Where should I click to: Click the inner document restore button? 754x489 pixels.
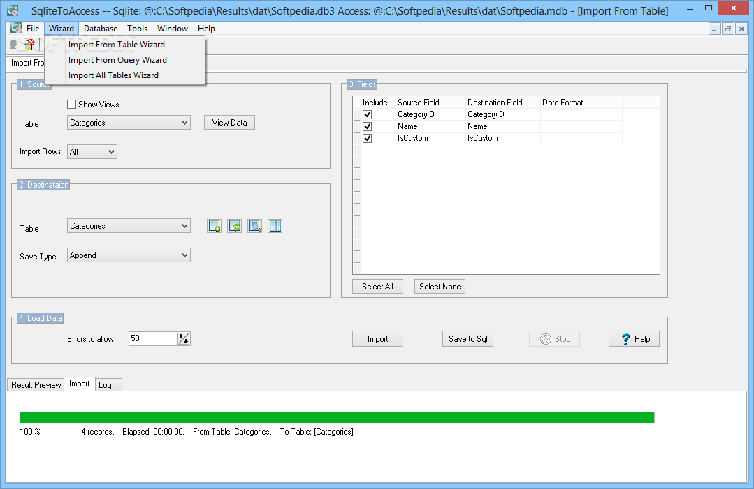[x=728, y=29]
